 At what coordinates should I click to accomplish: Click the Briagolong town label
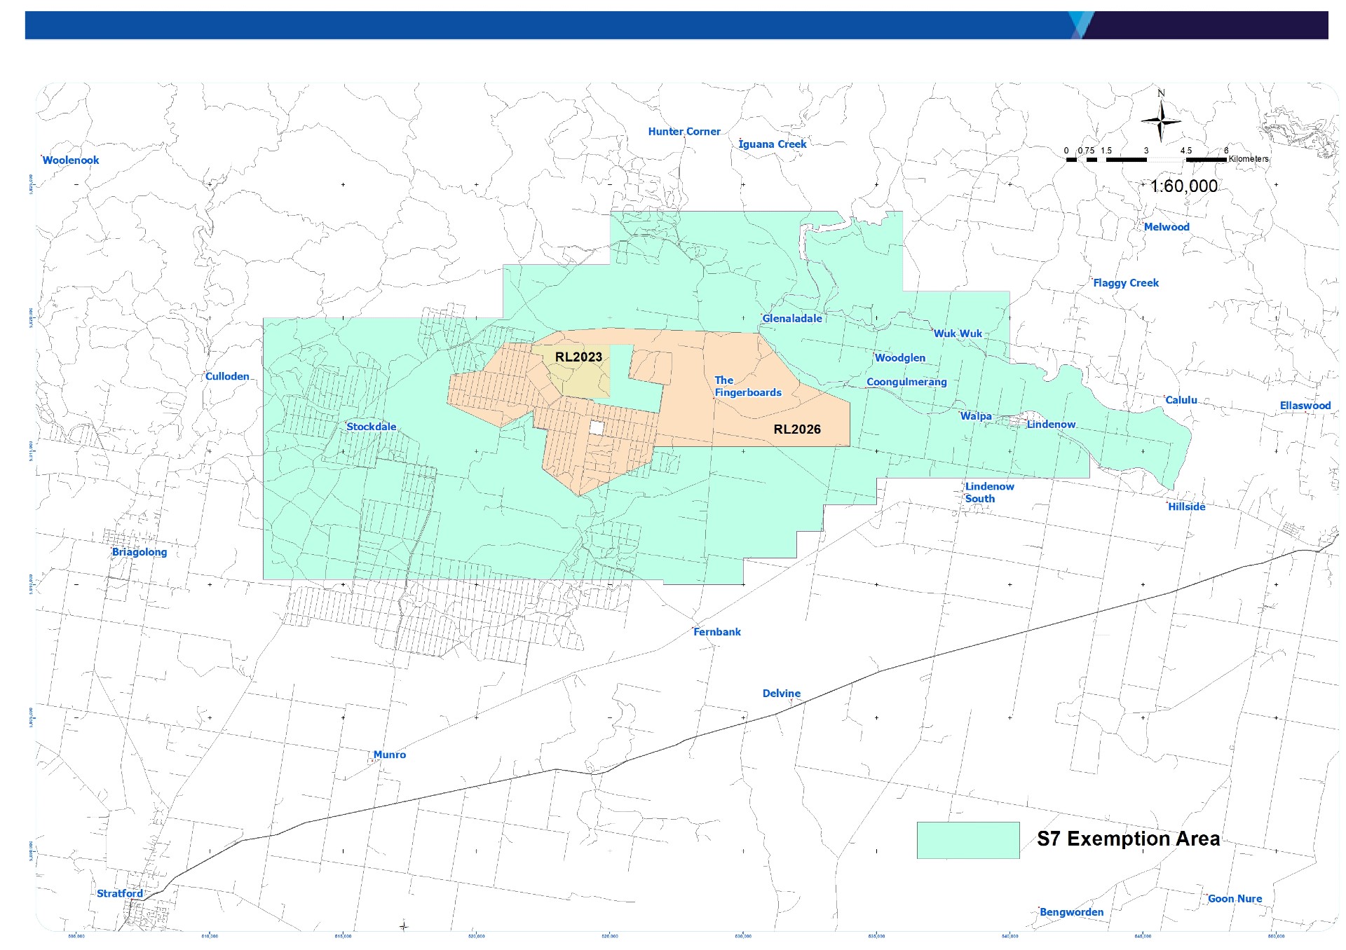[140, 552]
